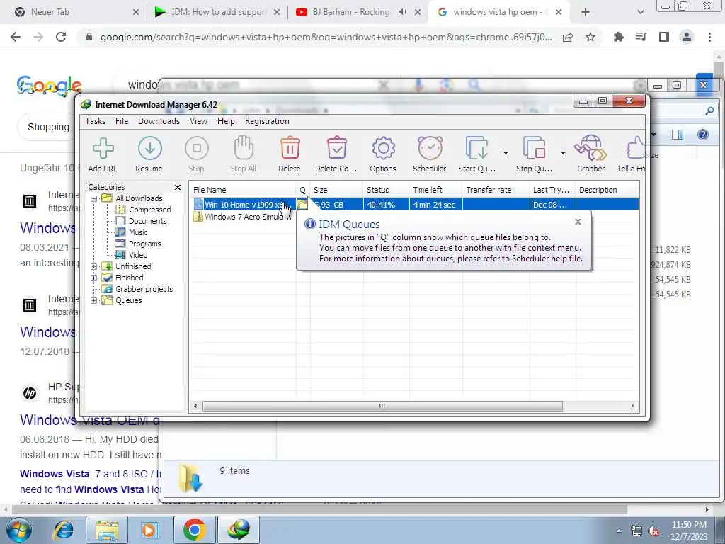
Task: Open the File menu in IDM
Action: click(122, 121)
